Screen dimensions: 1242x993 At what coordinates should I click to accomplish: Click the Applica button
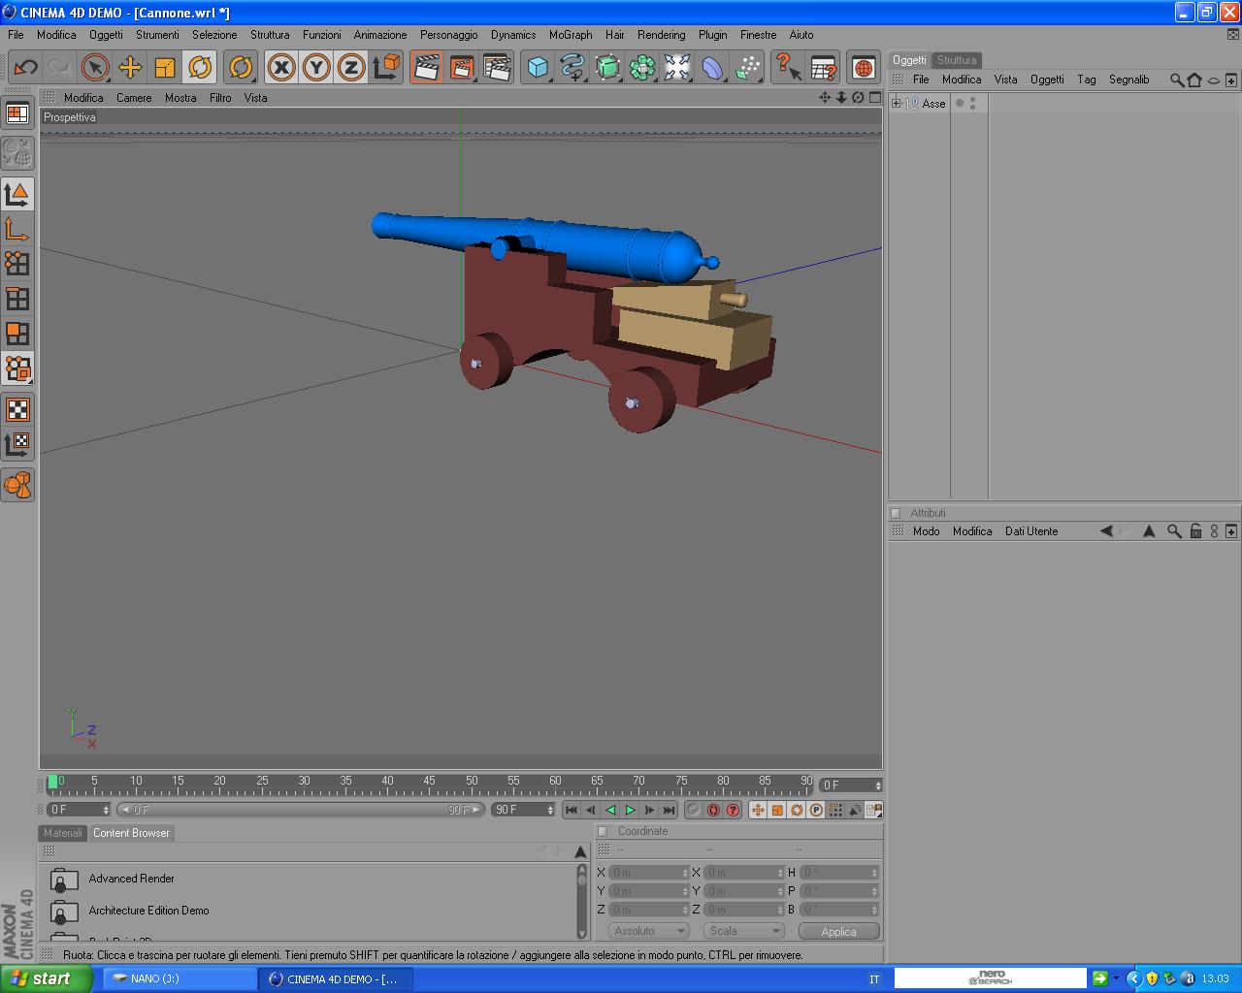click(839, 931)
